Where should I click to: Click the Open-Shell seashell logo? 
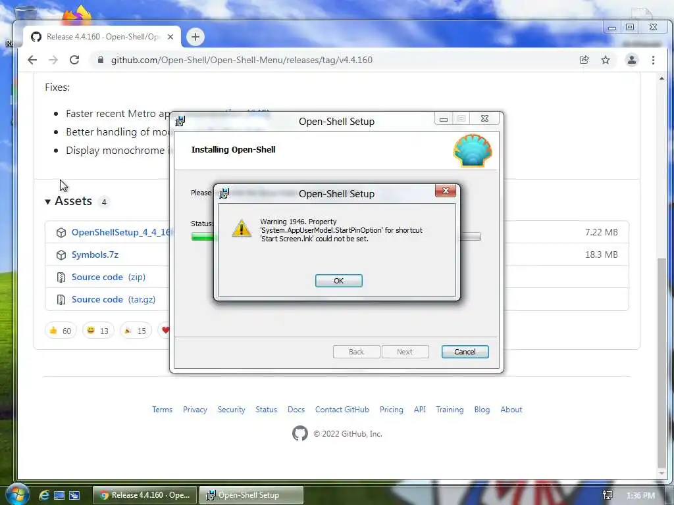(473, 151)
